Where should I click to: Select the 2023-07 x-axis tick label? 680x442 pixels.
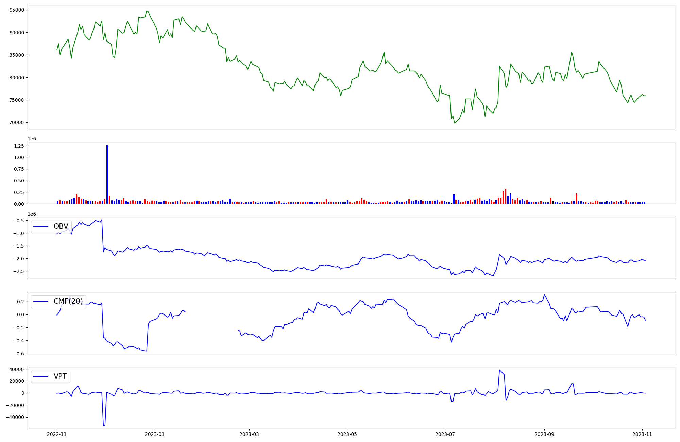pyautogui.click(x=445, y=434)
